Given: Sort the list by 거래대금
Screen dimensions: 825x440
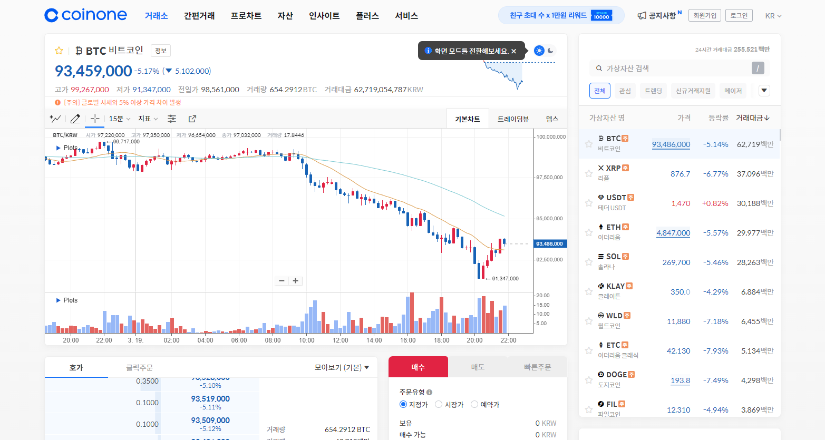Looking at the screenshot, I should pos(753,118).
